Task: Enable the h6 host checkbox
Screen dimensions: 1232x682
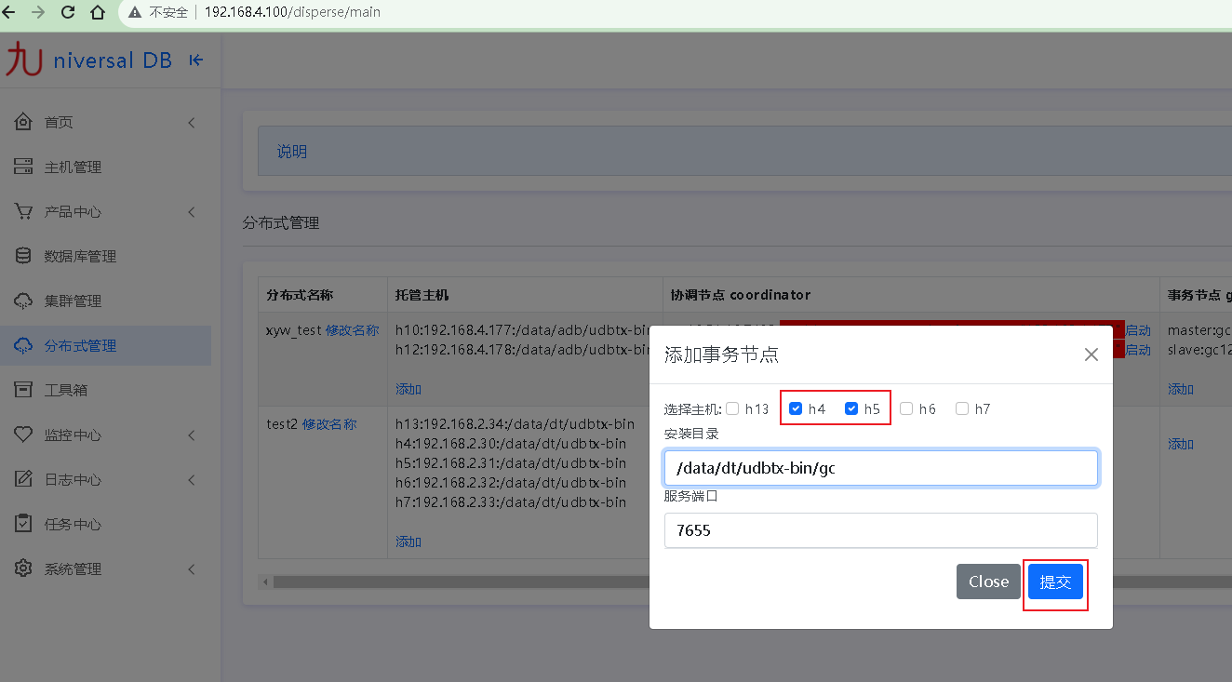Action: pyautogui.click(x=906, y=408)
